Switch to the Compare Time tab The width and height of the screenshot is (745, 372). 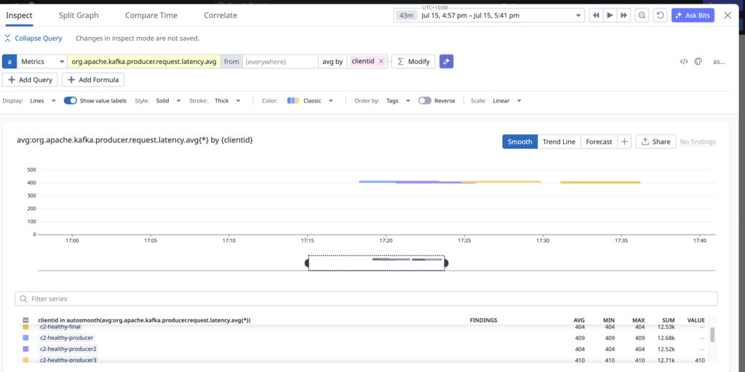[151, 15]
